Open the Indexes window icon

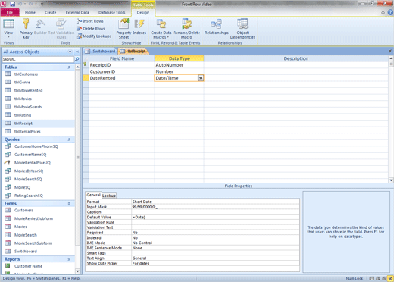click(x=139, y=27)
